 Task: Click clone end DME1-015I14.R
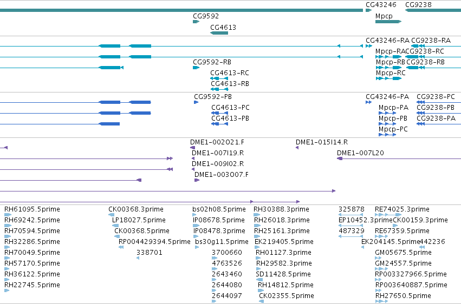(x=297, y=148)
